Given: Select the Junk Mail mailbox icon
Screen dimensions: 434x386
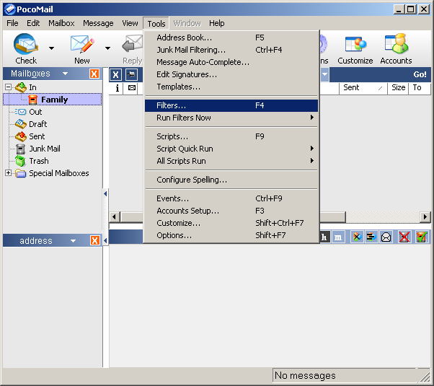Looking at the screenshot, I should coord(20,149).
